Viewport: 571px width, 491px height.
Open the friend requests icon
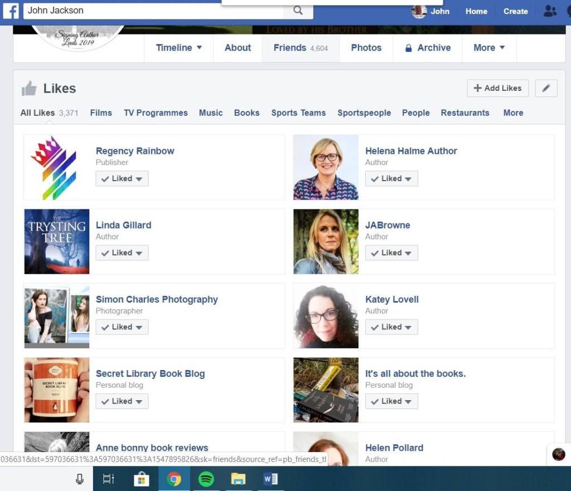[x=550, y=11]
